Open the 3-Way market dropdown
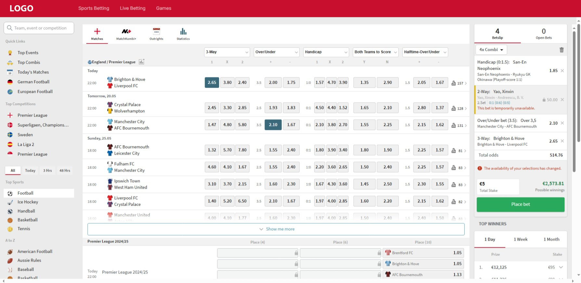The image size is (581, 283). tap(227, 52)
